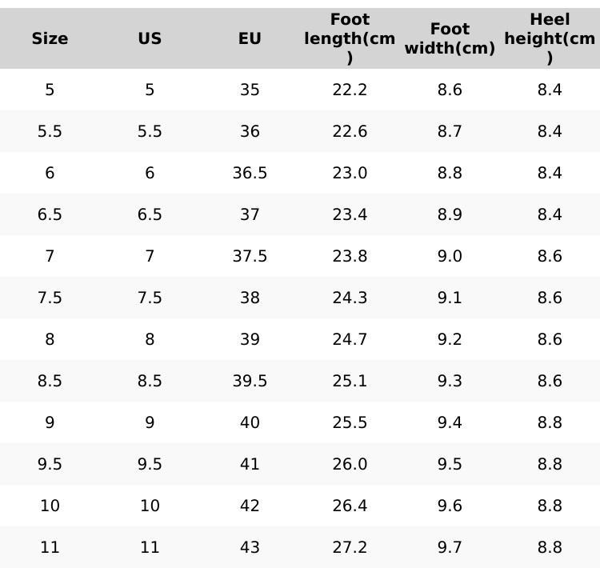This screenshot has width=600, height=568.
Task: Click the foot length 27.2 cell
Action: click(x=350, y=547)
